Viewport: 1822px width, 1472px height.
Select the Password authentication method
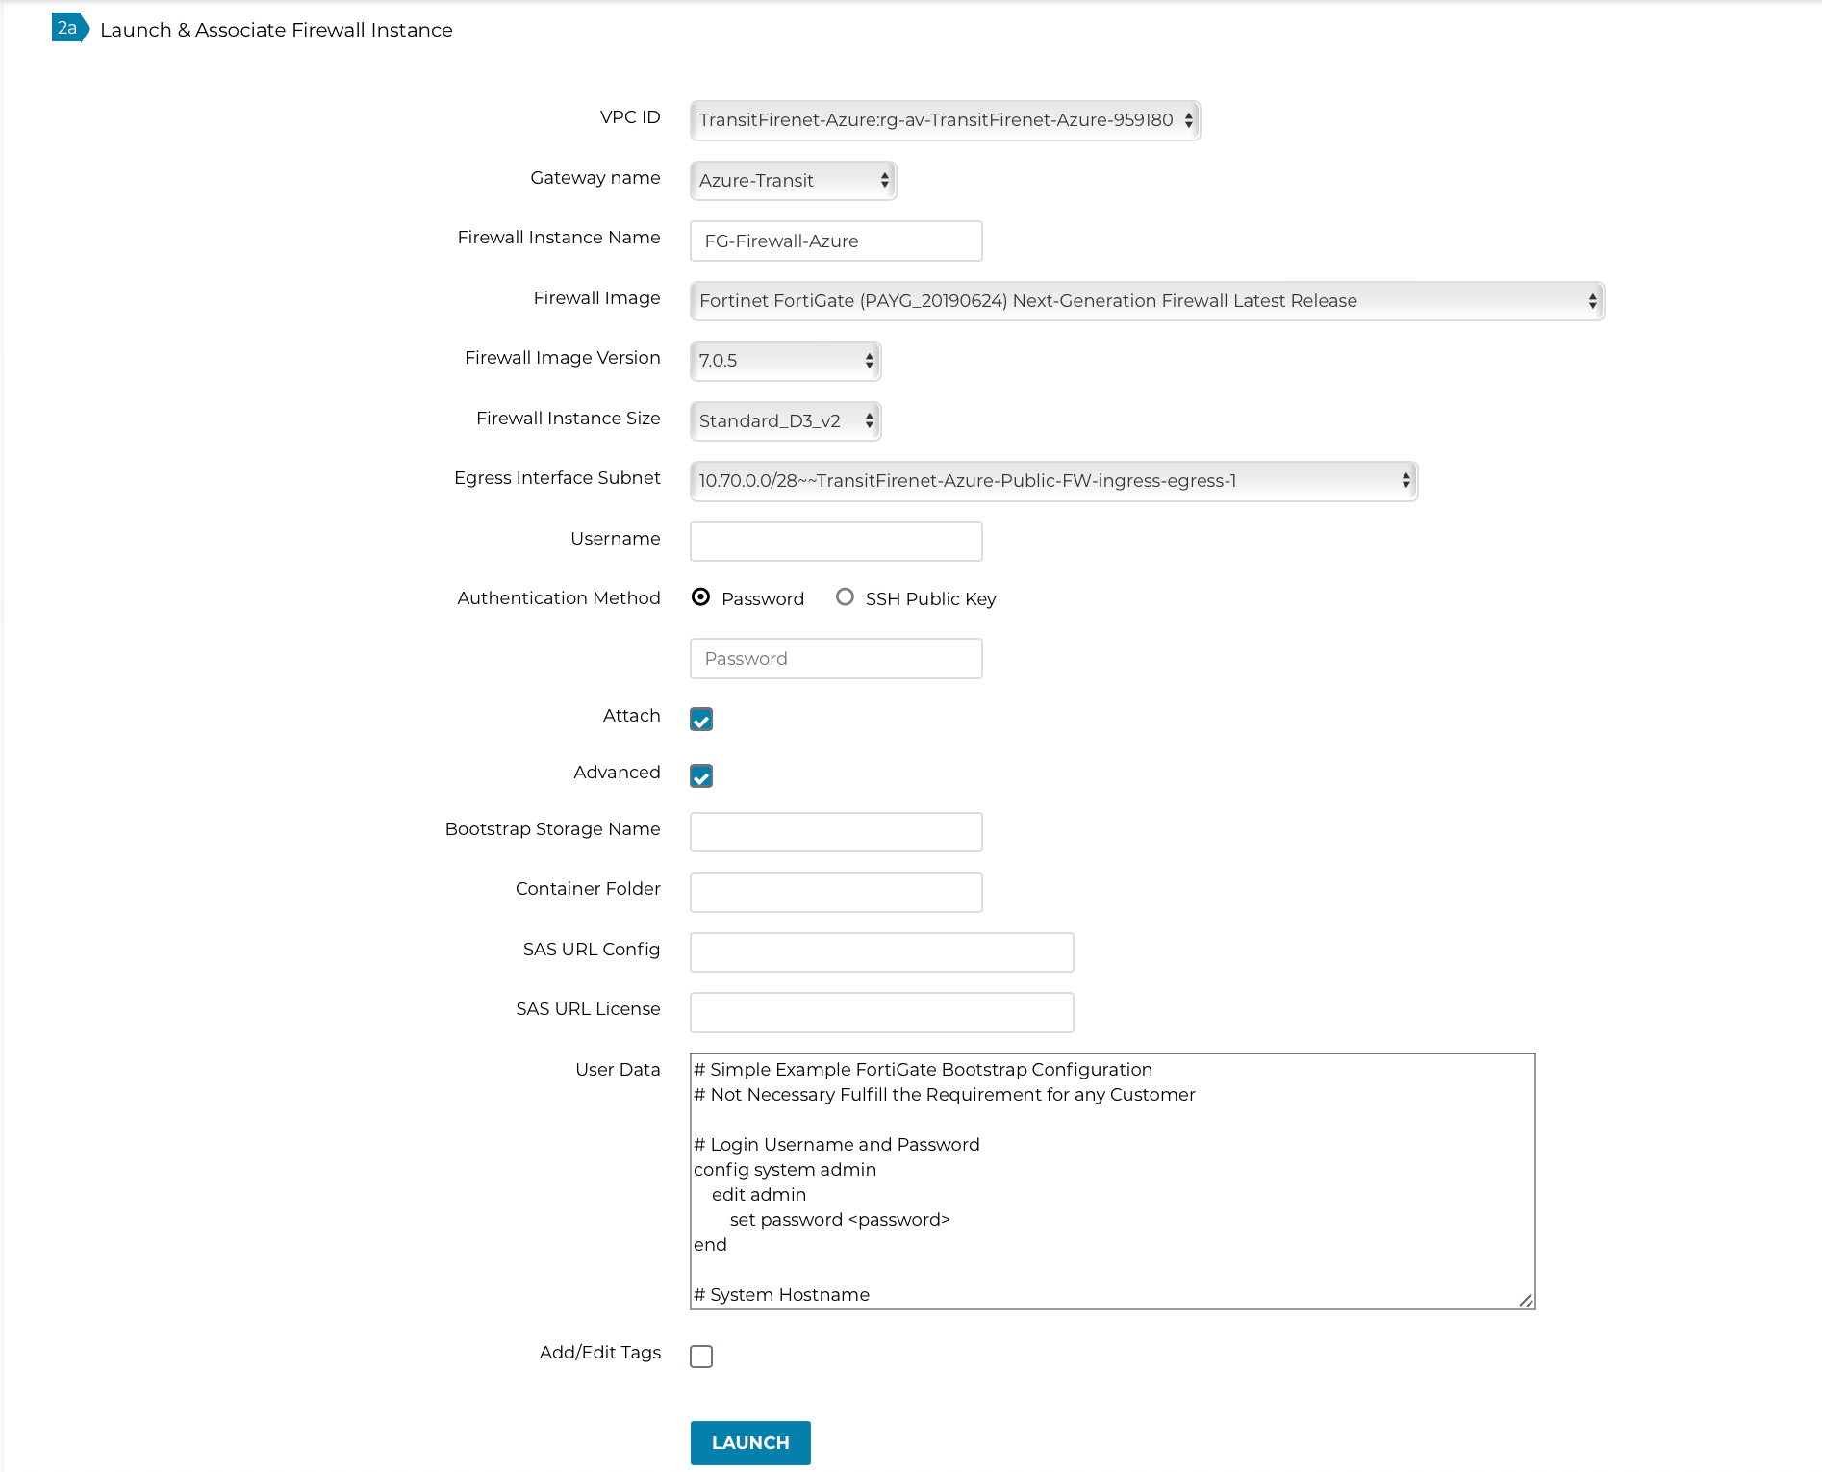(x=701, y=596)
